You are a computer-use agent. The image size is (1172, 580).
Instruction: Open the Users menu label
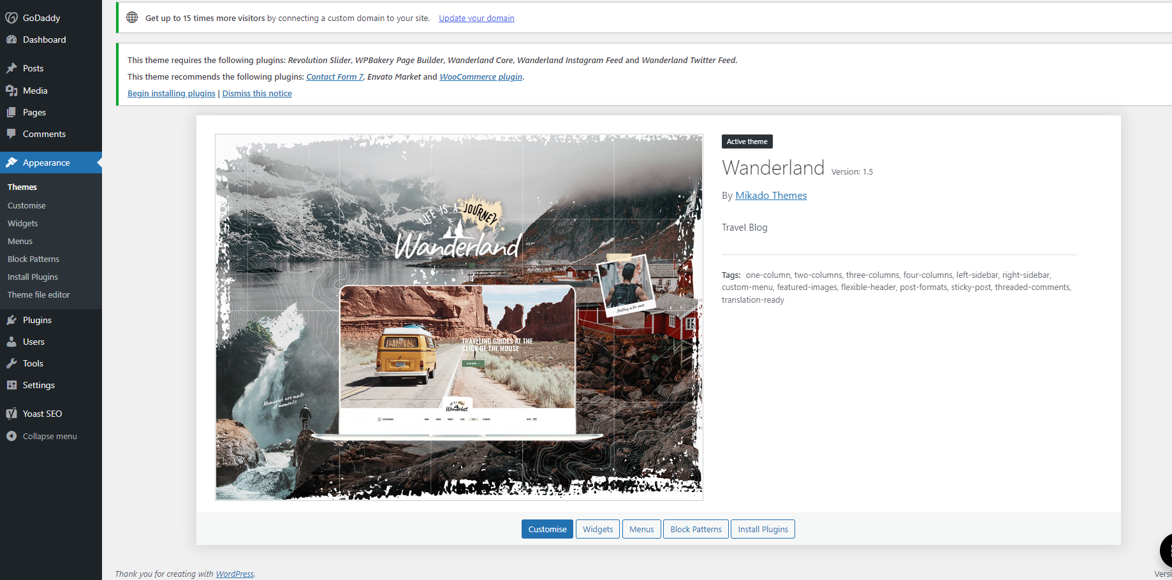click(x=34, y=342)
